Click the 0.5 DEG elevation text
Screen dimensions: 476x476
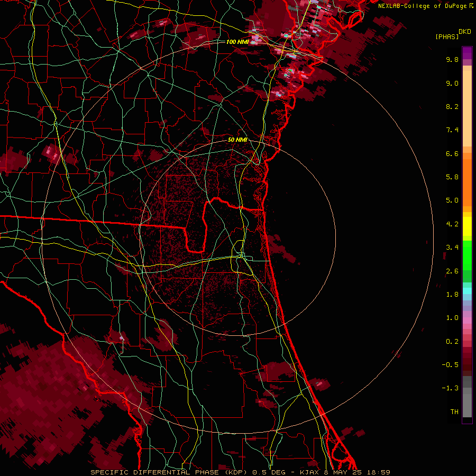click(x=269, y=472)
